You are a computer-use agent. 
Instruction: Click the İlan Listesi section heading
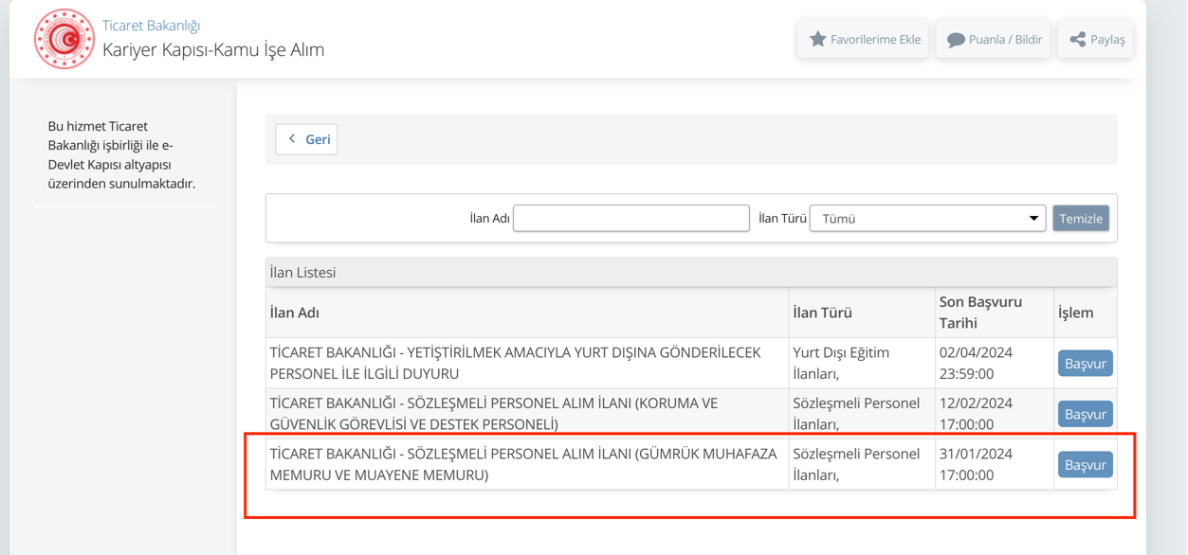point(303,273)
